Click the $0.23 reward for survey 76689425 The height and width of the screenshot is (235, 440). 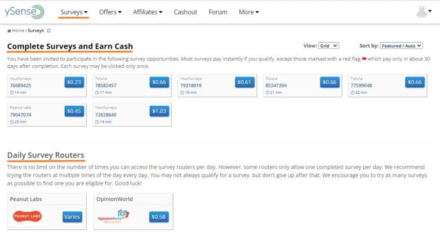click(x=74, y=82)
